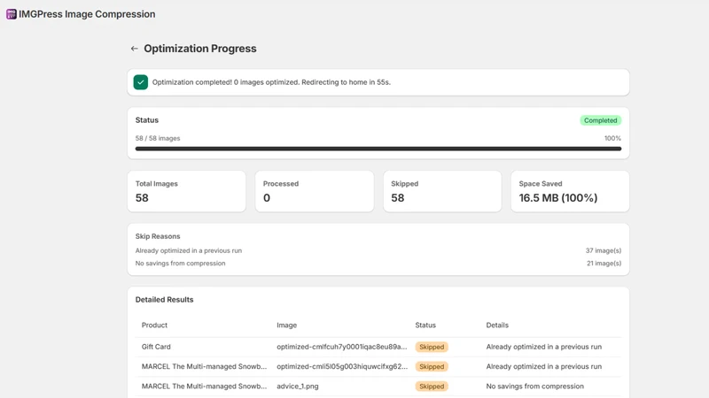Select the Processed count card
This screenshot has width=709, height=398.
(315, 191)
